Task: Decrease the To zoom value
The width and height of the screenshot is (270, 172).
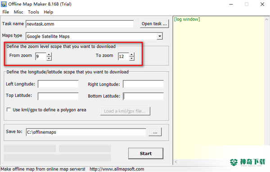Action: (131, 59)
